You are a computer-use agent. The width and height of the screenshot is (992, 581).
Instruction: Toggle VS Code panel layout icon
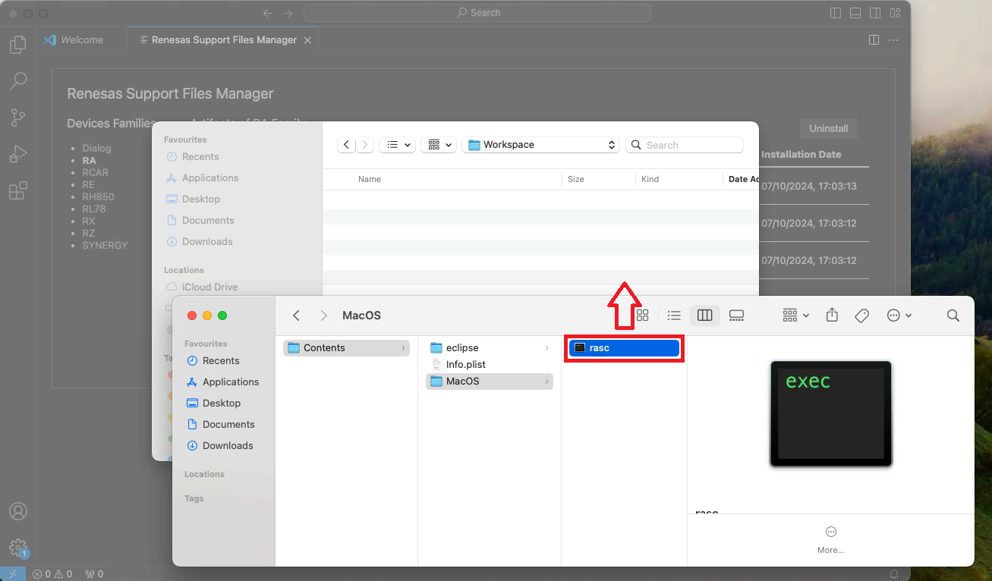pos(855,13)
